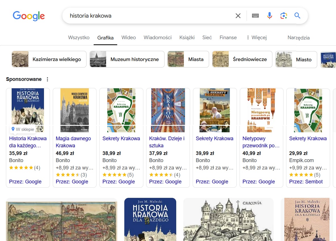
Task: Open the Sponsorowane three-dot options menu
Action: 47,79
